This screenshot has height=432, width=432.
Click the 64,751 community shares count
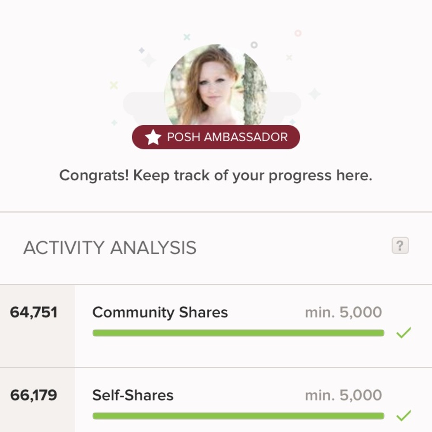[x=34, y=312]
